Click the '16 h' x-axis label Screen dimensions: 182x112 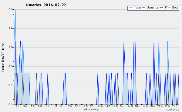[123, 106]
